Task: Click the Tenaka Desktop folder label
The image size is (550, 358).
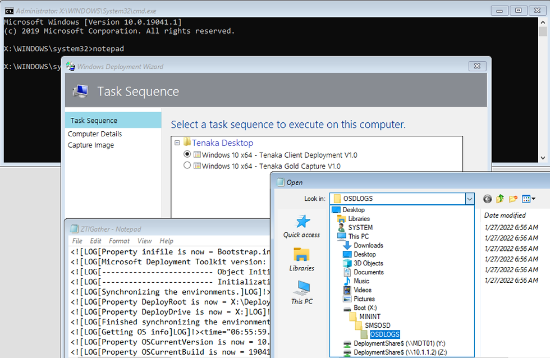Action: (222, 143)
